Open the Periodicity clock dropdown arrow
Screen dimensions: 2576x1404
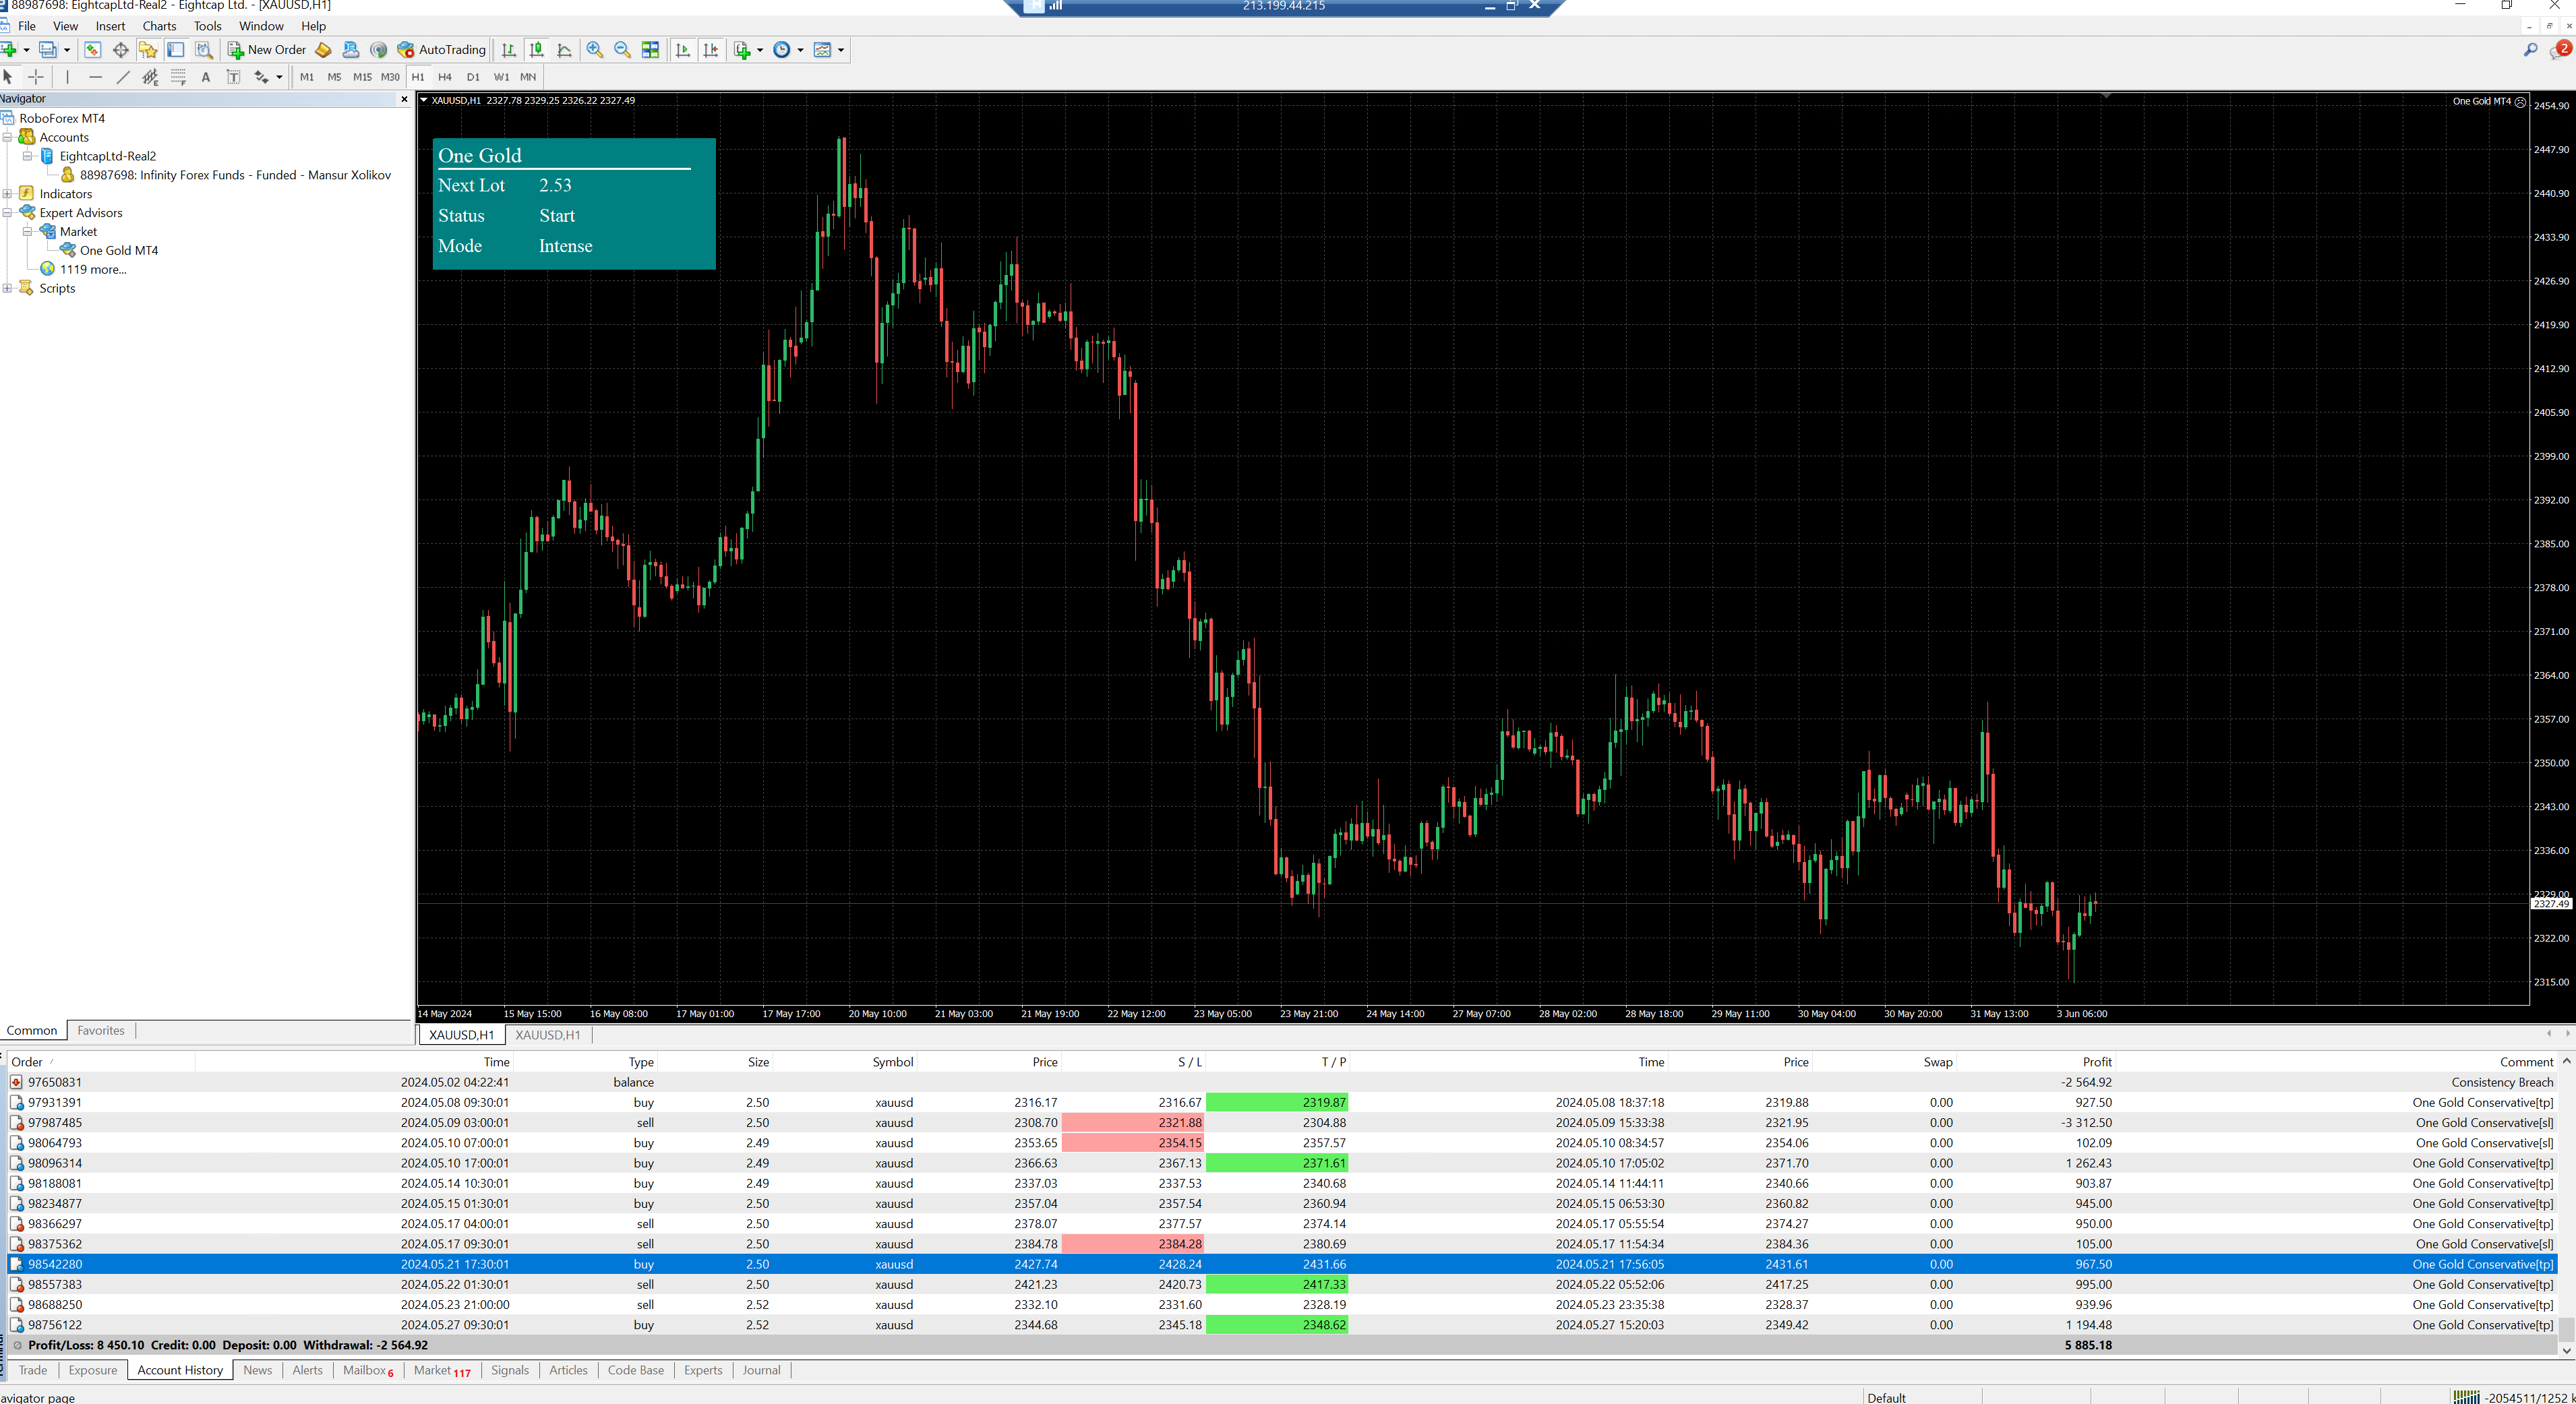point(800,50)
